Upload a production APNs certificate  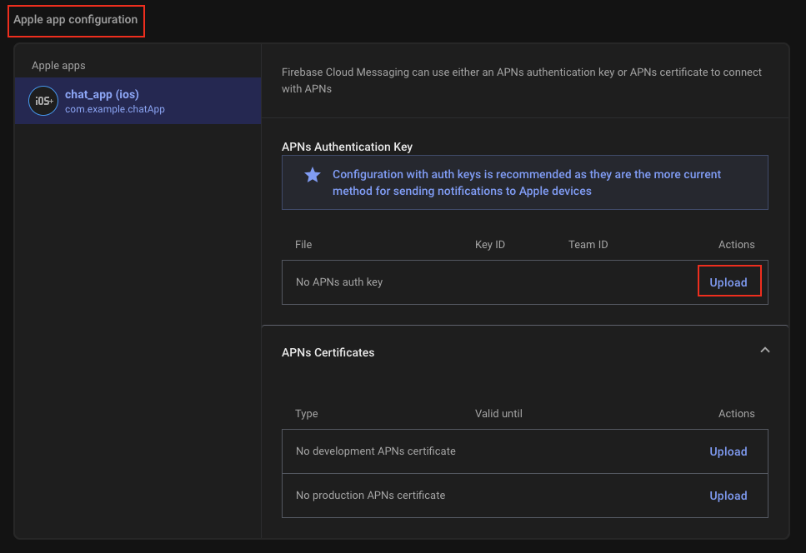[x=728, y=496]
